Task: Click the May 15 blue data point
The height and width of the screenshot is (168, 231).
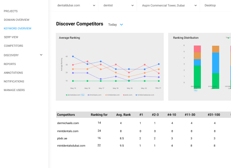Action: coord(73,56)
